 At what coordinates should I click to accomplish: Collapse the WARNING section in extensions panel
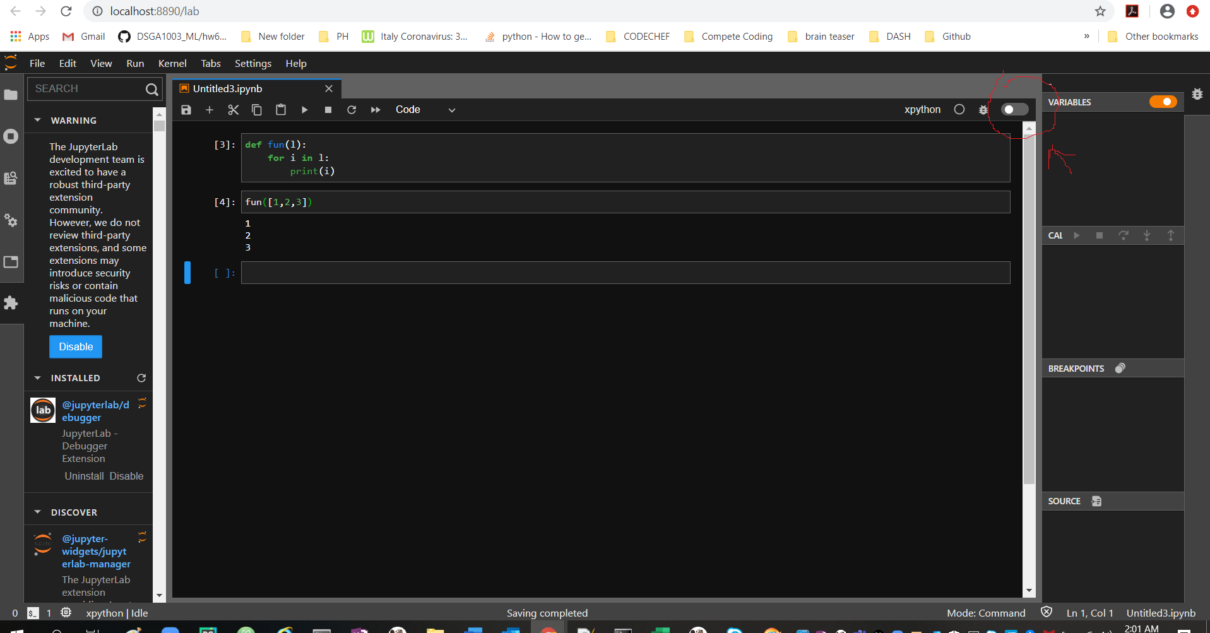click(x=37, y=120)
